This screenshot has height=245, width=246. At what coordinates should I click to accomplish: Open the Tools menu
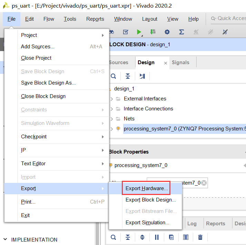(x=70, y=19)
